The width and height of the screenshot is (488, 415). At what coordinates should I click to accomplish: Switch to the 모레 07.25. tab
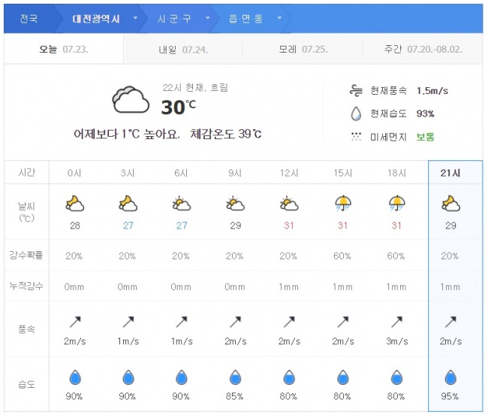point(303,49)
